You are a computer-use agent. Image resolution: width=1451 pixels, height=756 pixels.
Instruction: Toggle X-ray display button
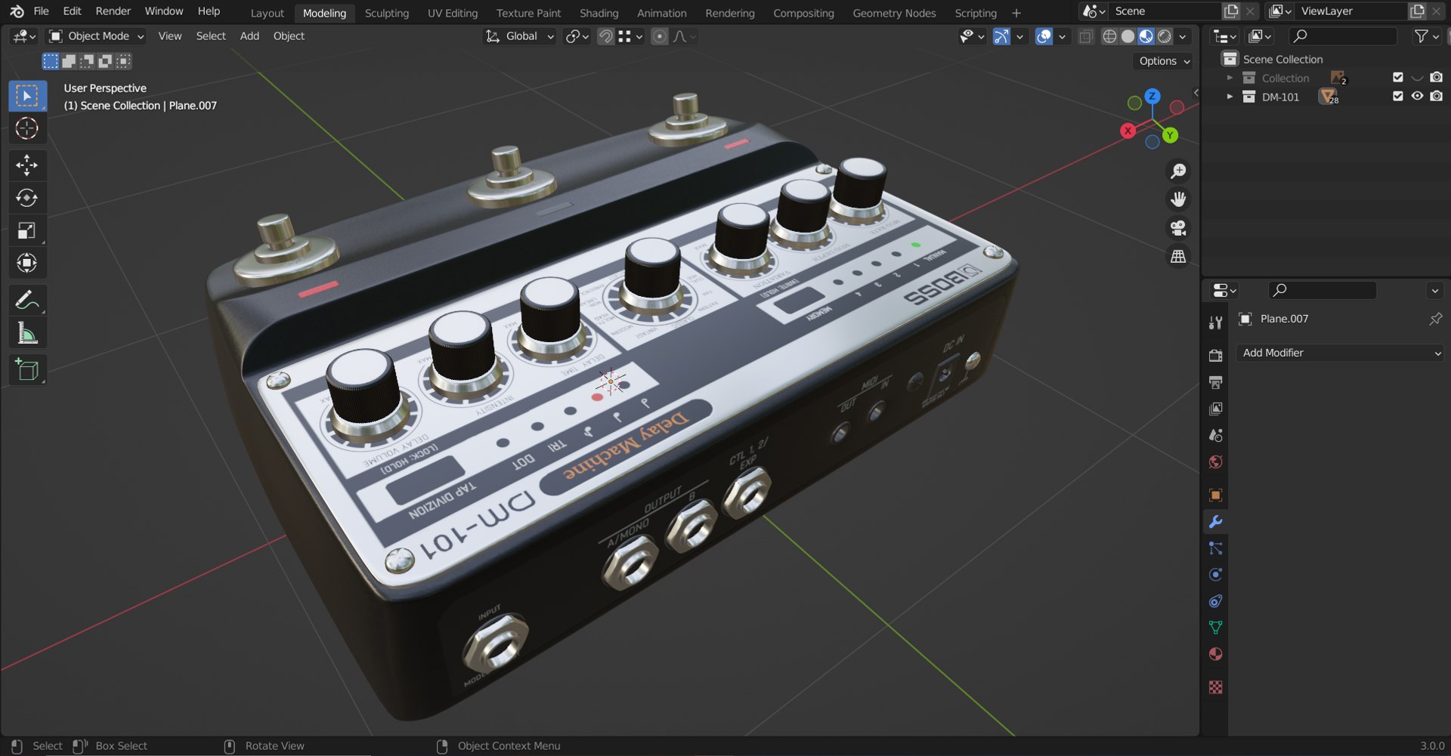(x=1086, y=36)
